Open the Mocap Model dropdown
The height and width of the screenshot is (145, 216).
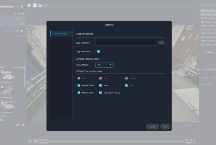pos(104,65)
